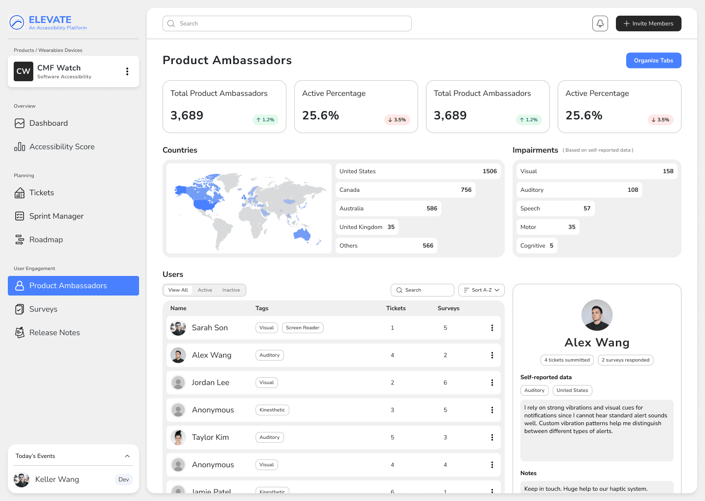Open the Surveys section icon

20,309
